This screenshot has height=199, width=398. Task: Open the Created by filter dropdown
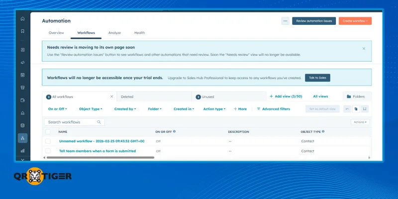pos(125,109)
